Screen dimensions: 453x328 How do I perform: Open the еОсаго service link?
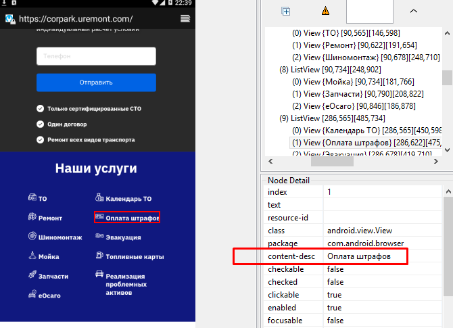49,296
